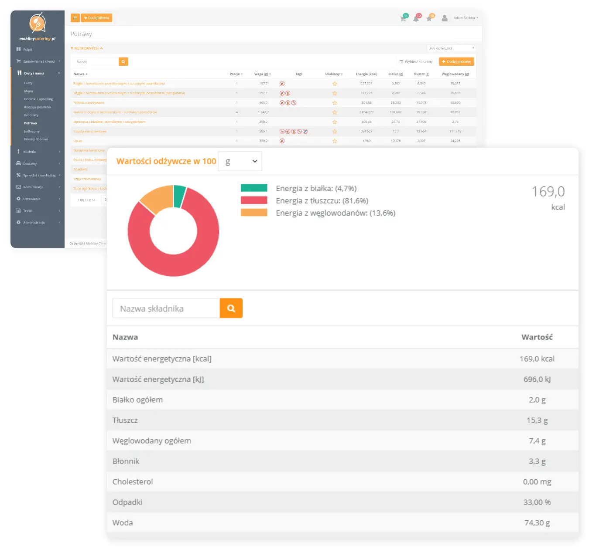Click the Cholesterol row in nutrient table
This screenshot has height=549, width=589.
pyautogui.click(x=342, y=481)
